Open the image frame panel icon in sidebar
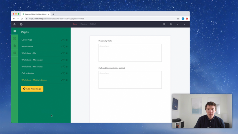 15,38
